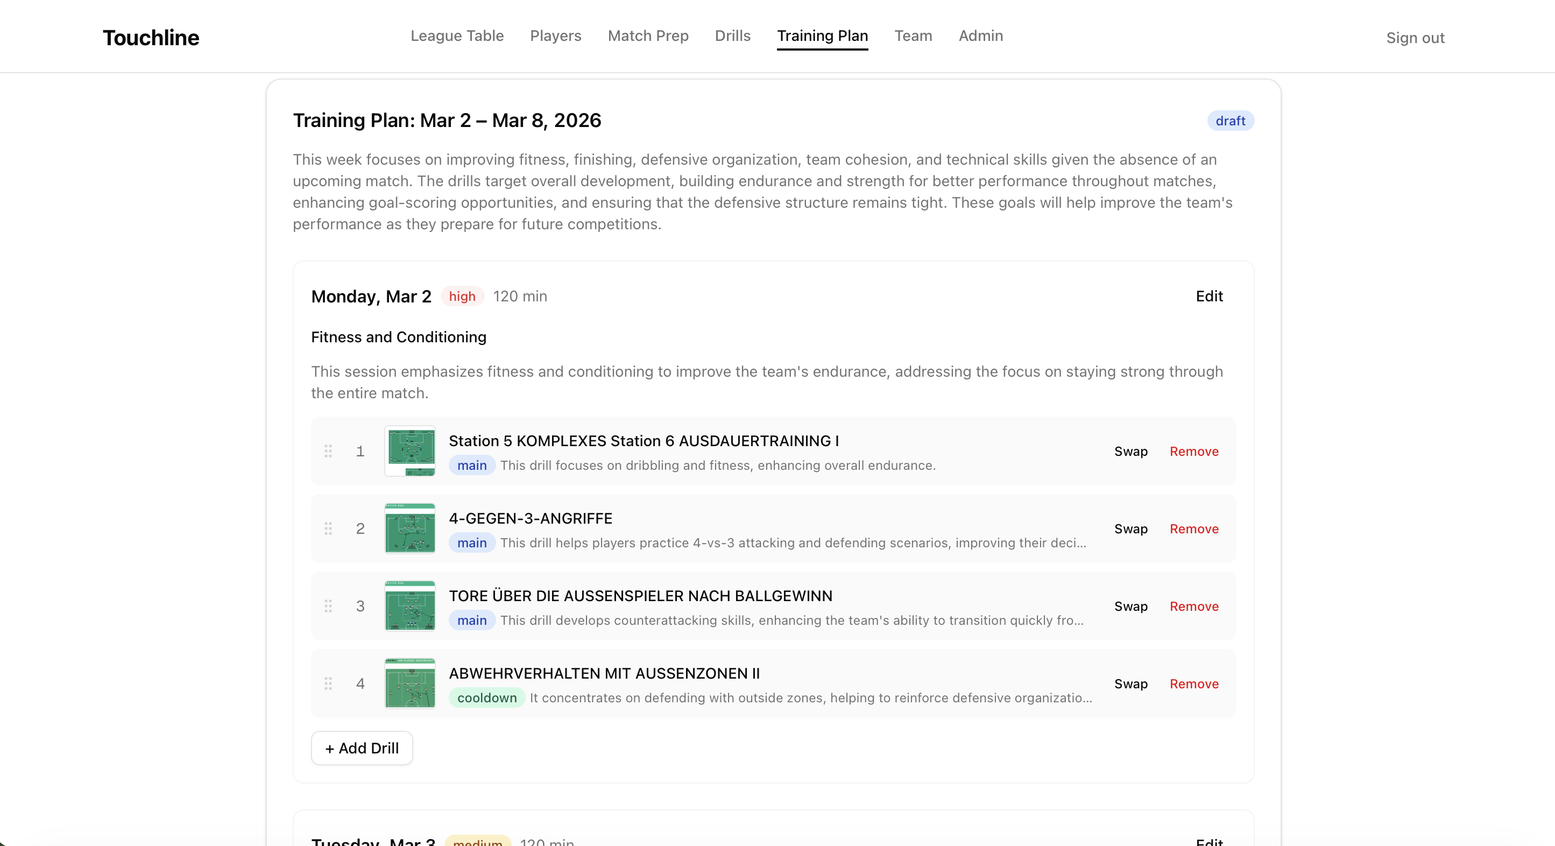Open the ABWEHRVERHALTEN MIT AUSSENZONEN II thumbnail
Screen dimensions: 1555x846
410,683
